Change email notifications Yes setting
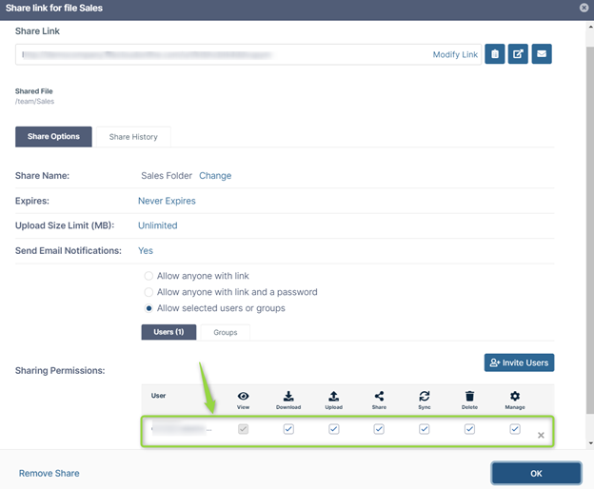Screen dimensions: 594x489 (x=146, y=250)
